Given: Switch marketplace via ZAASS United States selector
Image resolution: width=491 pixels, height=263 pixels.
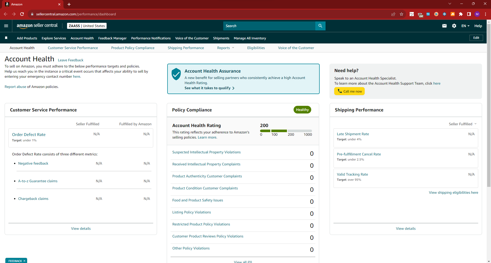Looking at the screenshot, I should click(87, 26).
